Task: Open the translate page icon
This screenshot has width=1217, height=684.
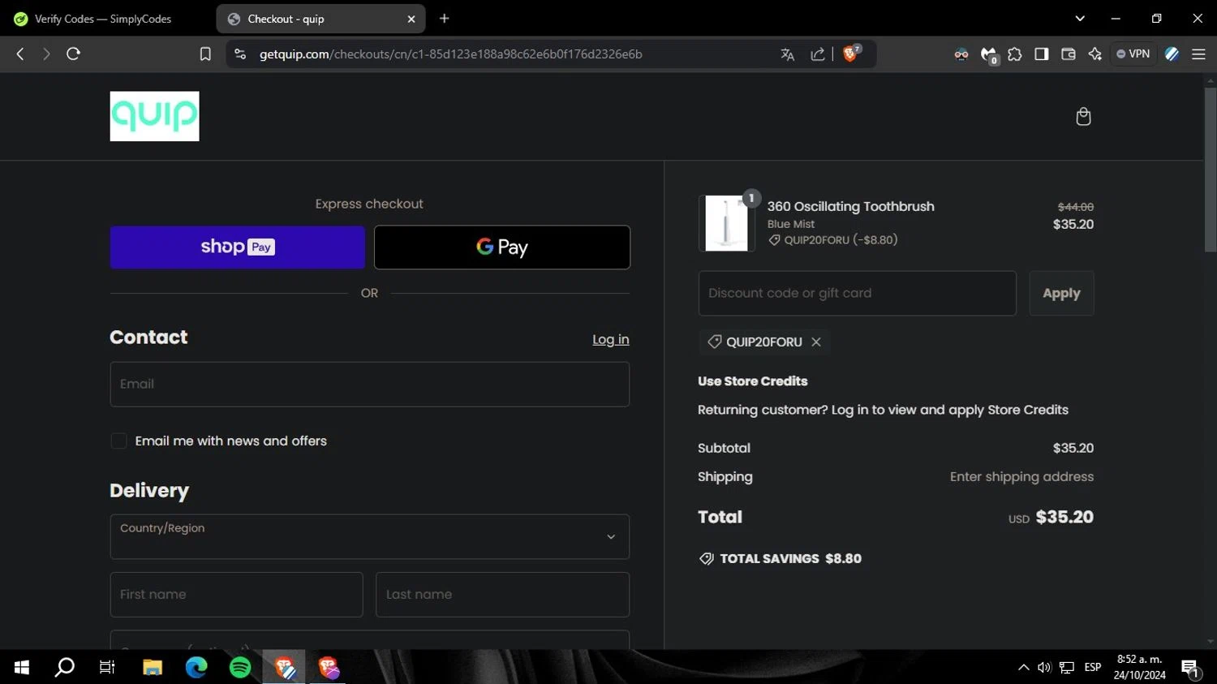Action: [787, 54]
